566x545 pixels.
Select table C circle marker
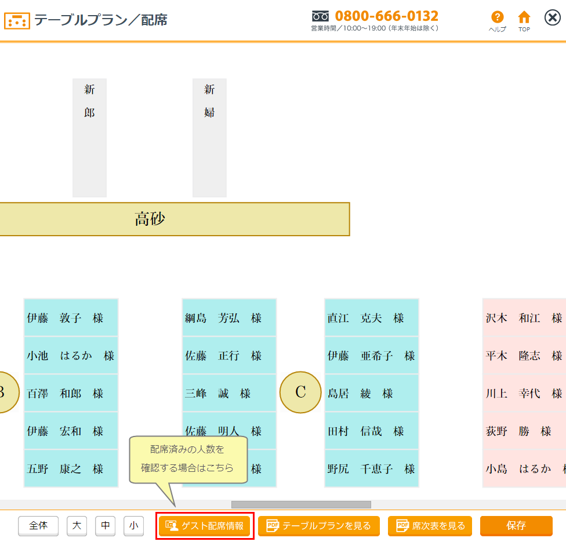pyautogui.click(x=300, y=392)
